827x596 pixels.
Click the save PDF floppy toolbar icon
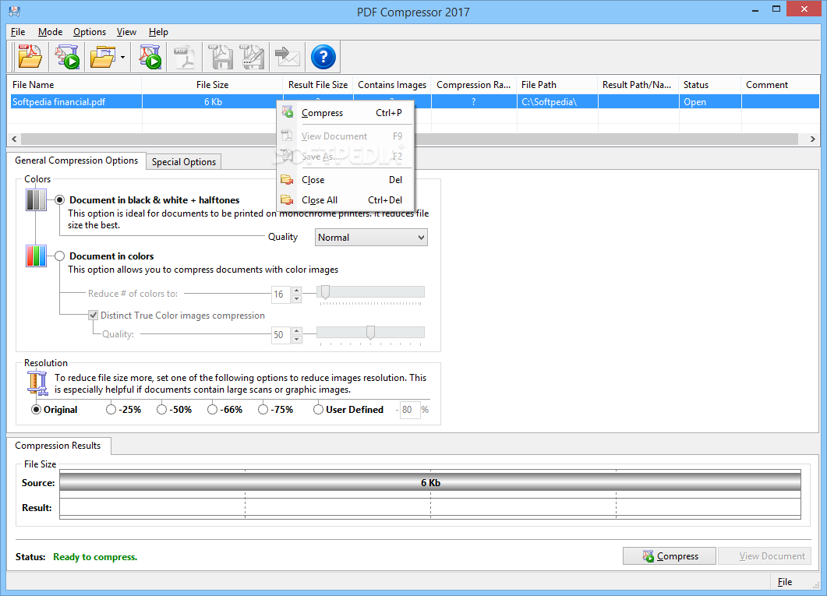click(x=221, y=56)
